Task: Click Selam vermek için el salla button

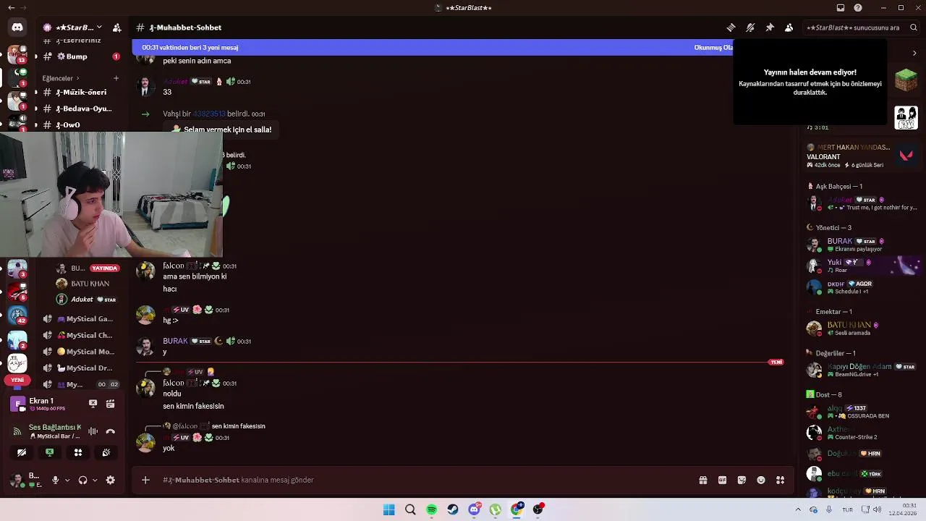Action: point(222,130)
